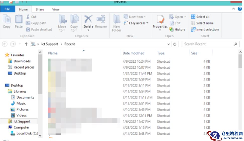Select the row dated 3/11/2022 11:15 AM
Image resolution: width=244 pixels, height=141 pixels.
(129, 97)
